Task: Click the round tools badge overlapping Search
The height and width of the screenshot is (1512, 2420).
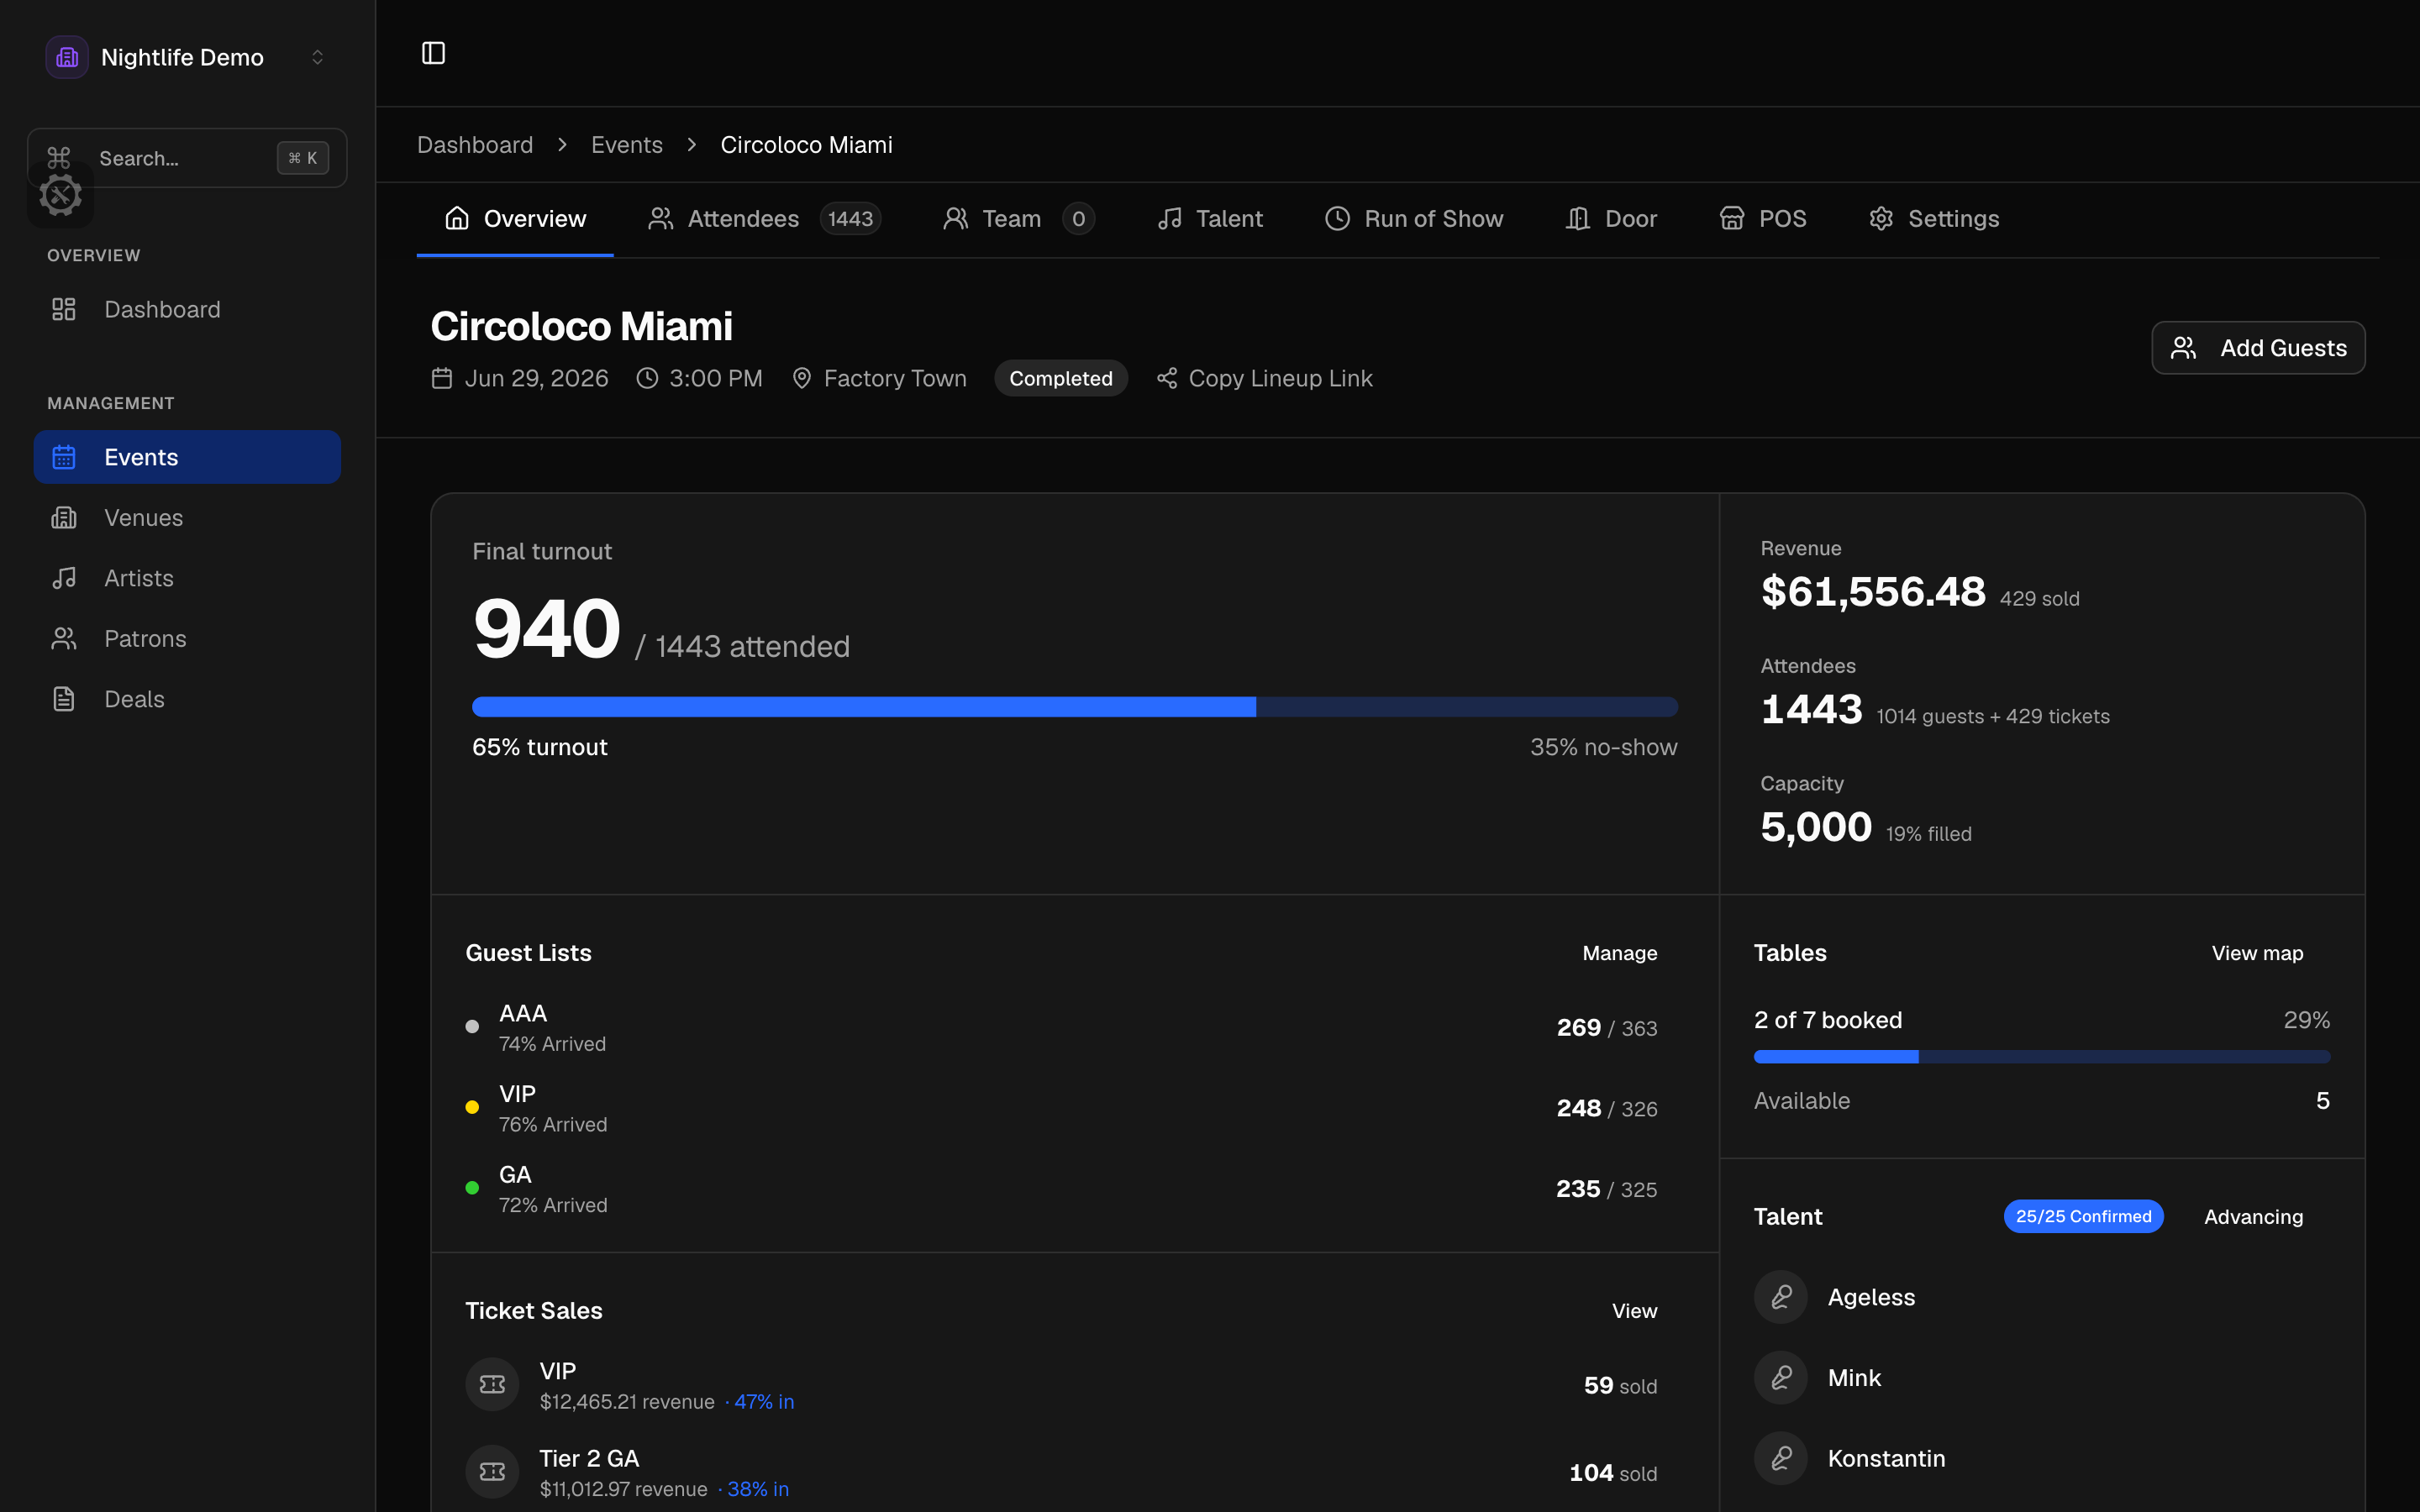Action: point(60,195)
